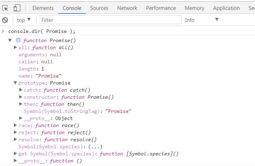Viewport: 255px width, 166px height.
Task: Expand the resolve function entry
Action: [15, 139]
